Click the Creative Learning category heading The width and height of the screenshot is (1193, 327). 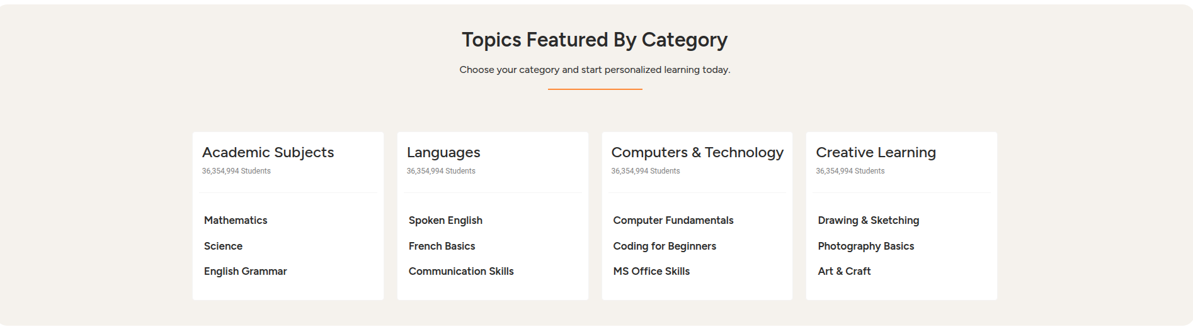(876, 152)
